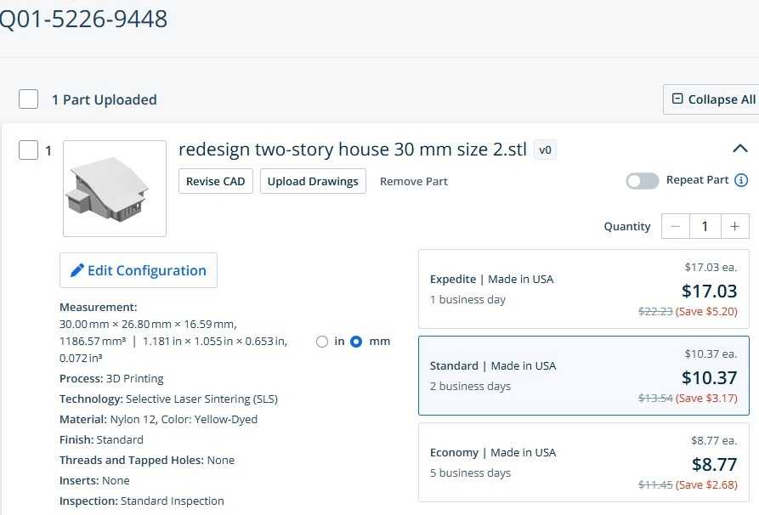This screenshot has height=515, width=759.
Task: Select the inches unit radio button
Action: (x=322, y=342)
